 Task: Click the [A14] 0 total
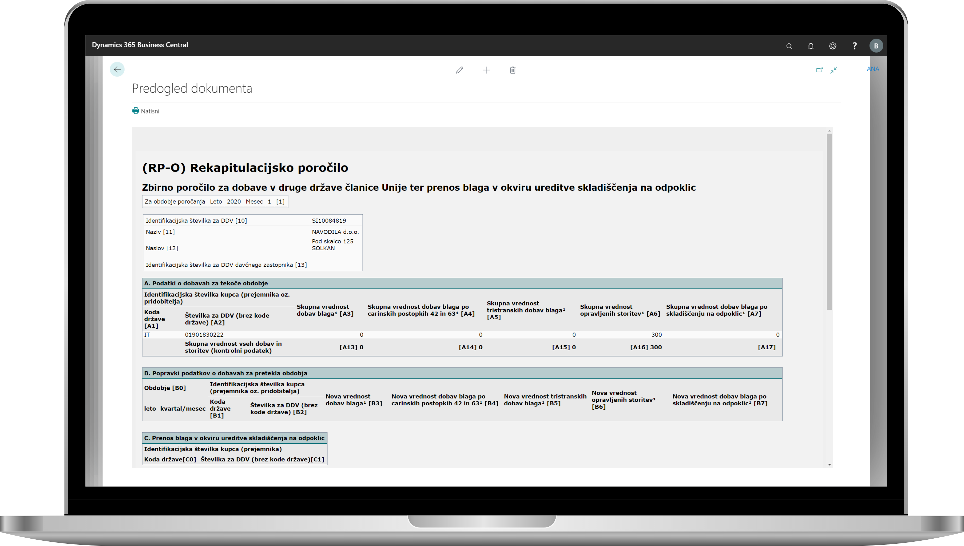[471, 347]
